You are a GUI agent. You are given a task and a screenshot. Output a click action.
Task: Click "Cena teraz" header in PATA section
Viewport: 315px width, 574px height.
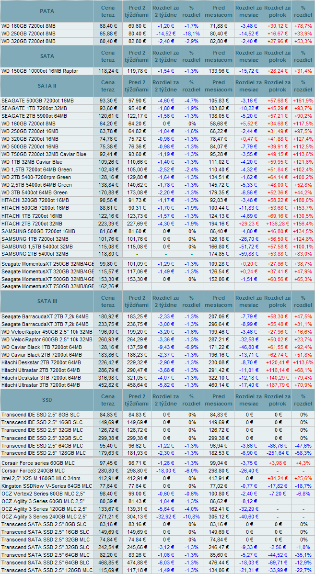coord(108,11)
